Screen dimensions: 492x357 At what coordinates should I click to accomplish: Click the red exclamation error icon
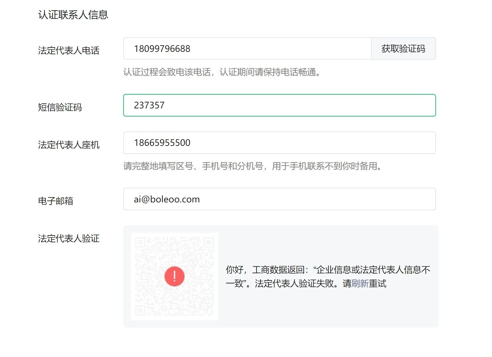point(175,276)
